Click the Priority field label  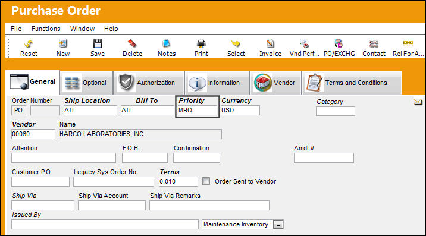click(192, 100)
